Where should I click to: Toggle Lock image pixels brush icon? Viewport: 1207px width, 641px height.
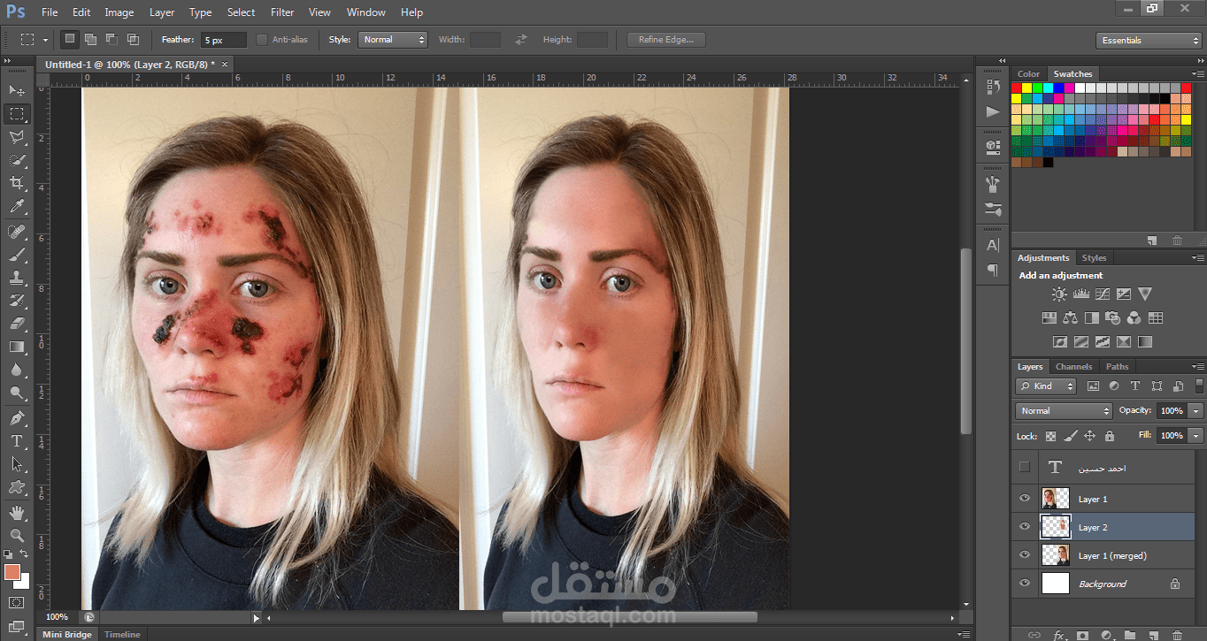(x=1070, y=436)
